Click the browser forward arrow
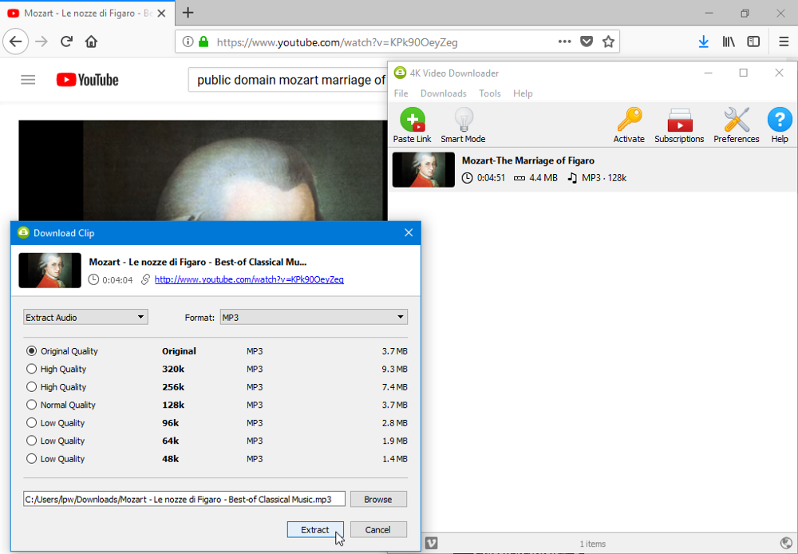798x554 pixels. coord(41,42)
